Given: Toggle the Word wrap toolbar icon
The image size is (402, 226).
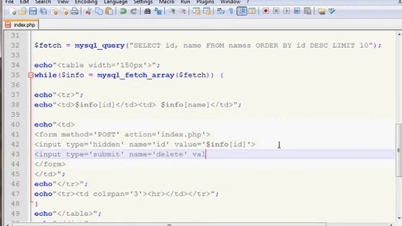Looking at the screenshot, I should (x=220, y=11).
